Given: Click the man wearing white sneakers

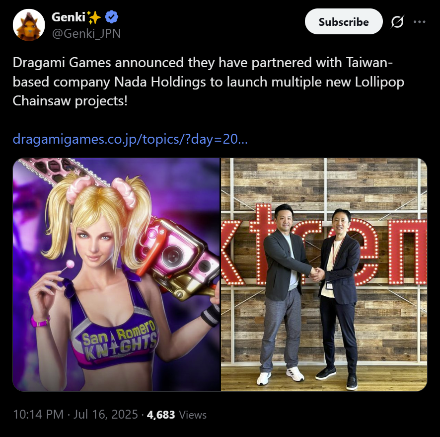Looking at the screenshot, I should [284, 293].
